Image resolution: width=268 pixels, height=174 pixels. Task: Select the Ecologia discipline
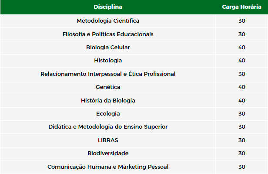coord(108,114)
